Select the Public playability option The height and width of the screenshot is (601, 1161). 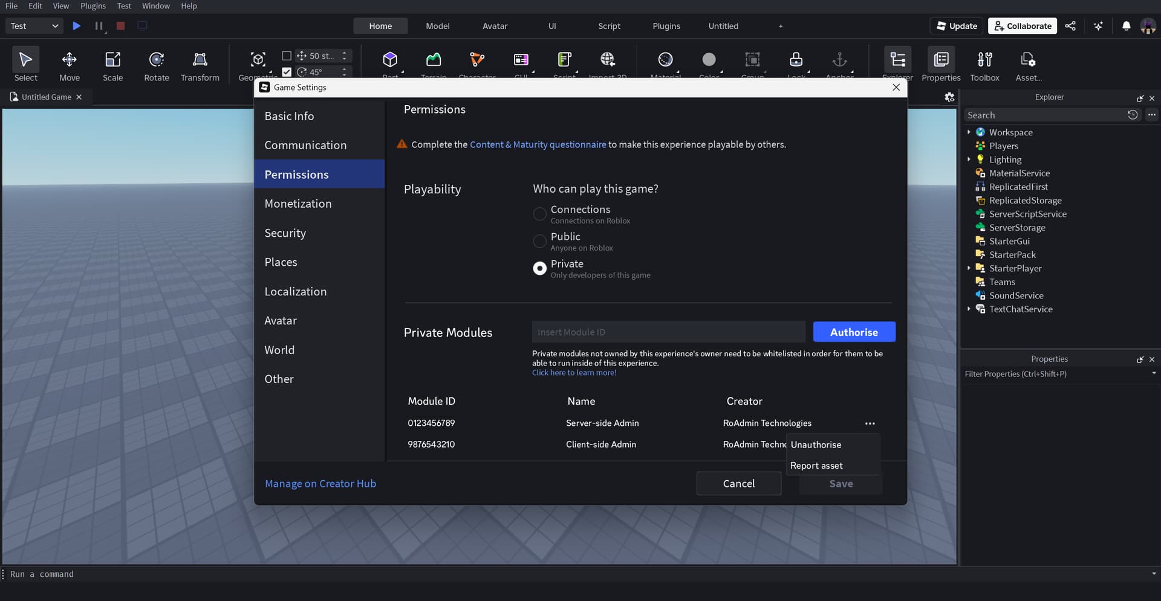tap(539, 241)
